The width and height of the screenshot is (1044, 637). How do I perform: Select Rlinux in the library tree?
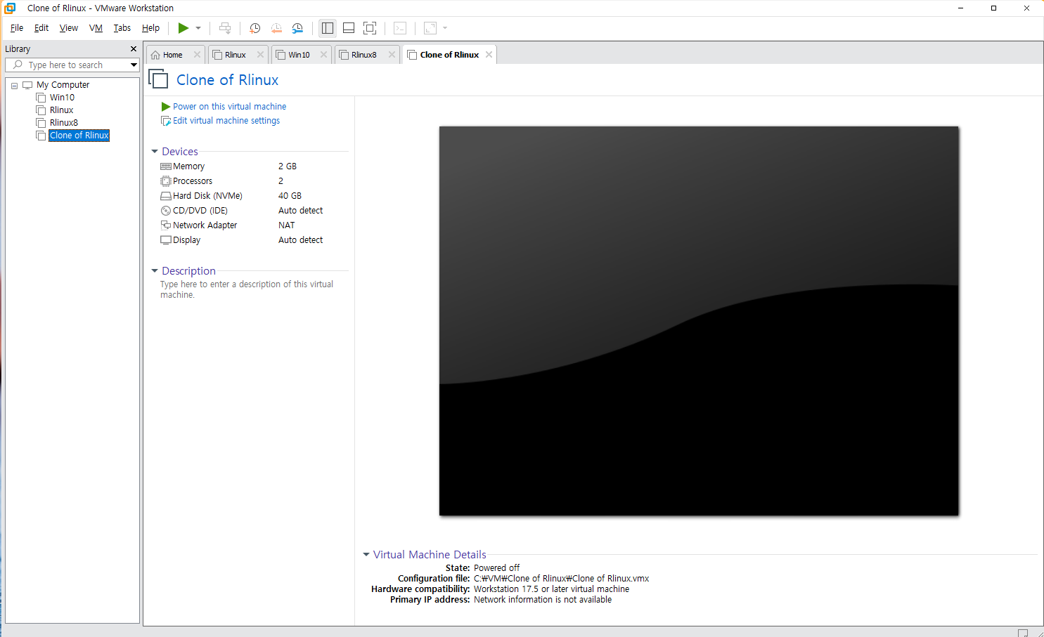(61, 110)
